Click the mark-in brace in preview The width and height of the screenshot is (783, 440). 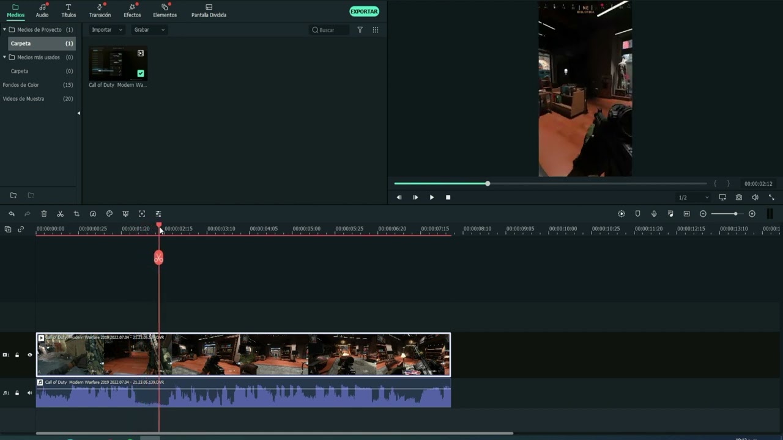click(x=715, y=183)
